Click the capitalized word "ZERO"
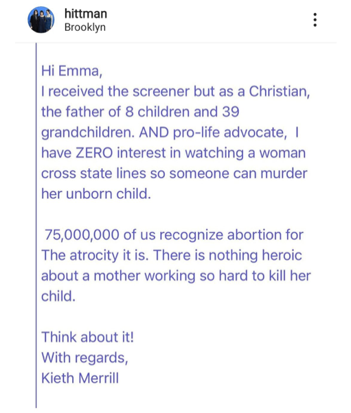The width and height of the screenshot is (351, 413). [x=94, y=153]
